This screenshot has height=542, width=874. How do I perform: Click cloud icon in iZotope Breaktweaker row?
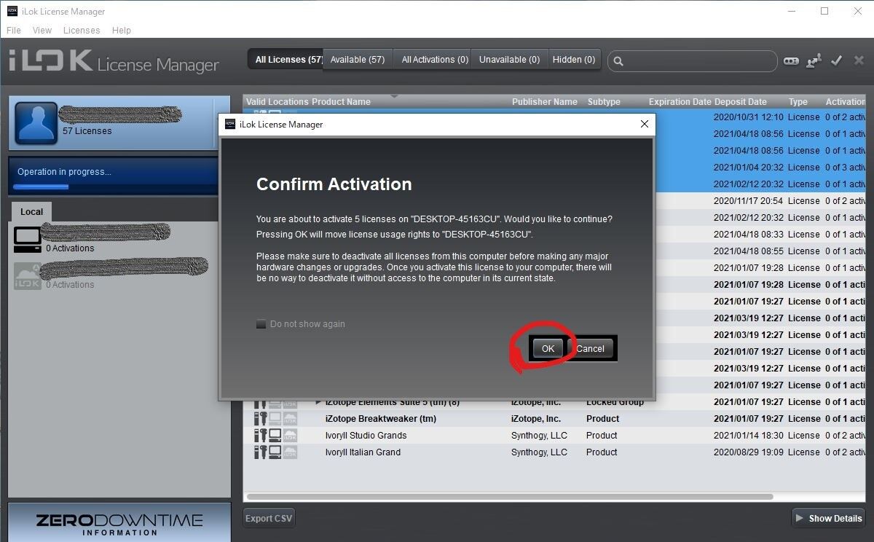tap(290, 419)
